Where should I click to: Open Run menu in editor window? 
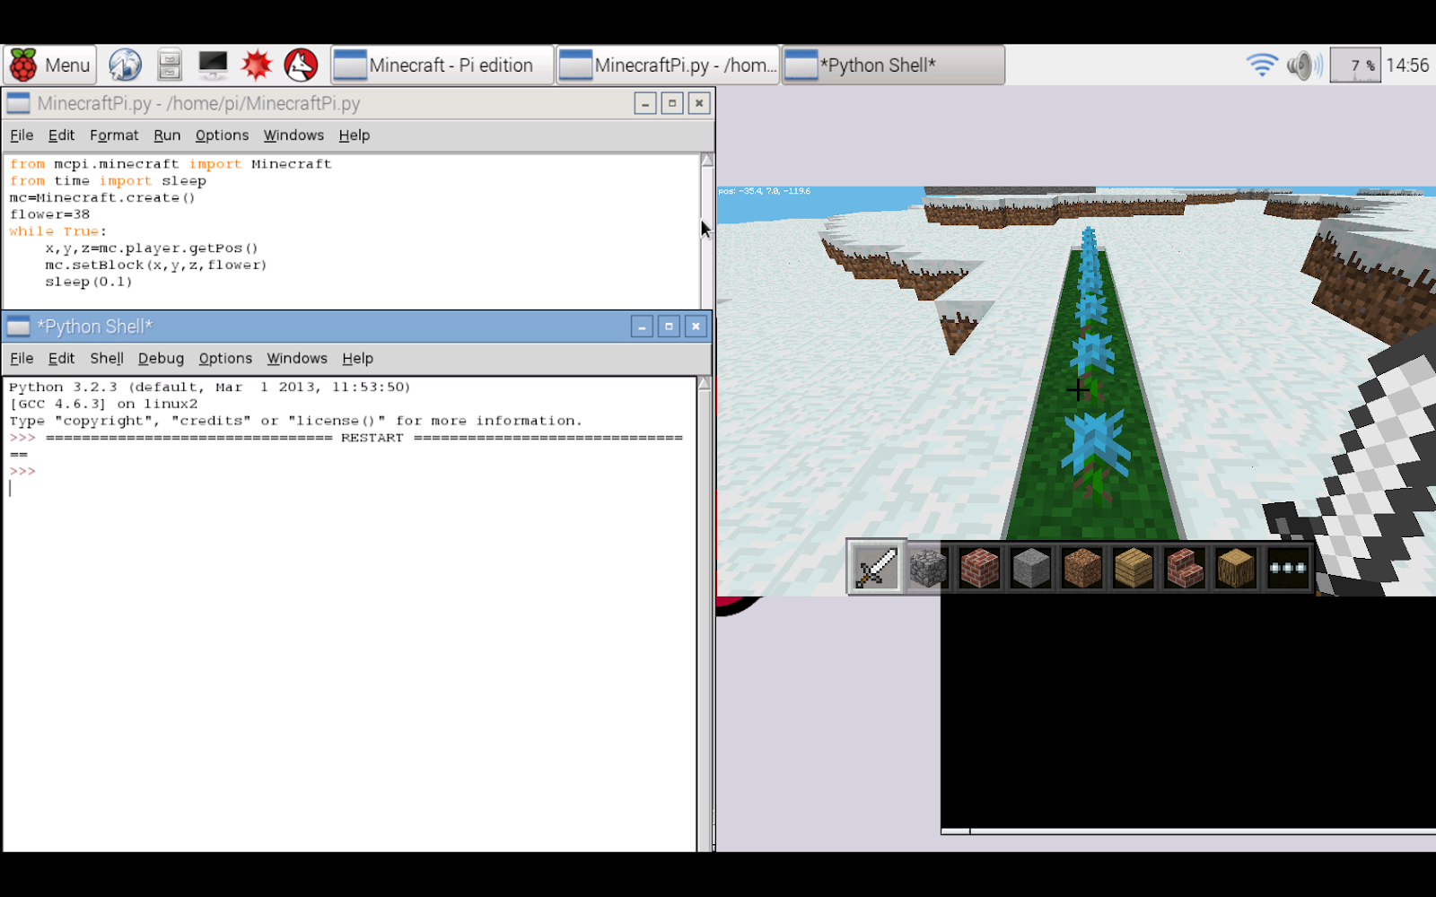167,135
